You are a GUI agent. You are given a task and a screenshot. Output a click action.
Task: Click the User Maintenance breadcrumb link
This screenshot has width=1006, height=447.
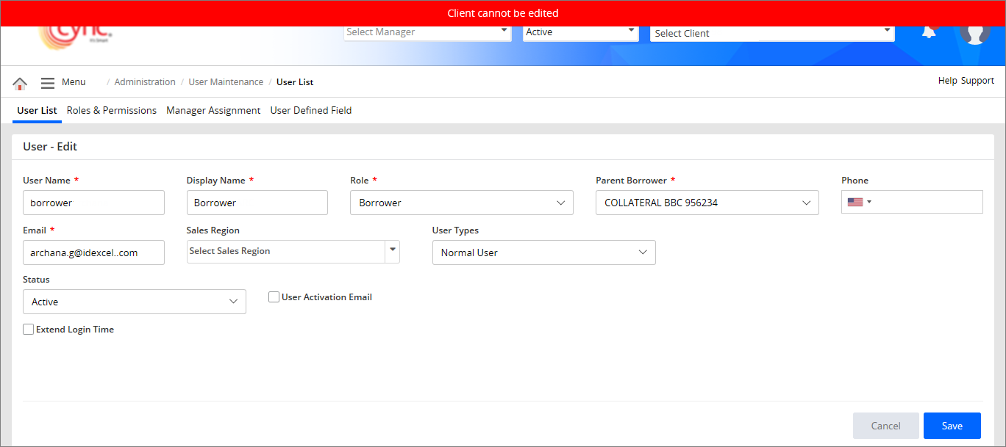coord(226,82)
